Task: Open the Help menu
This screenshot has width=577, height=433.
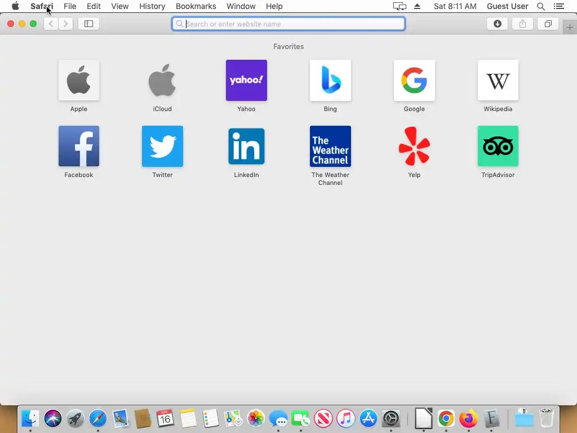Action: [274, 6]
